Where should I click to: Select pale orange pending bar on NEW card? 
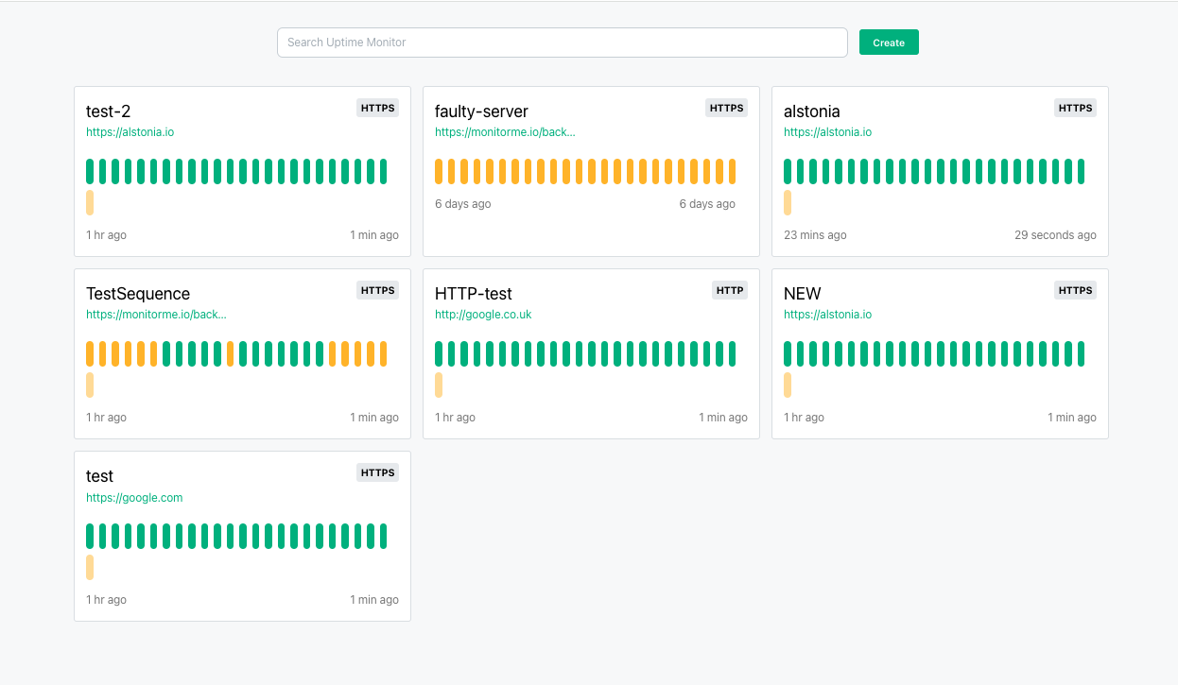click(x=788, y=385)
